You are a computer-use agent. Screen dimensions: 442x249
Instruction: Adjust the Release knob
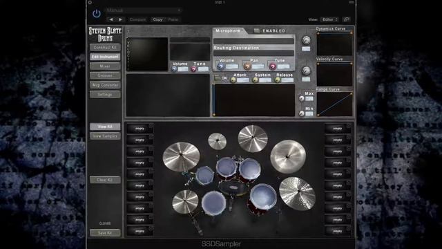tap(278, 80)
